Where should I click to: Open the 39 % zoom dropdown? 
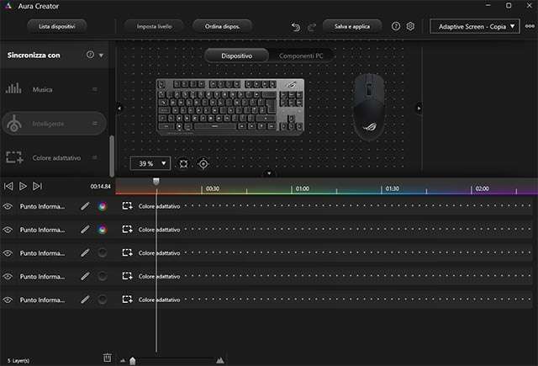150,163
